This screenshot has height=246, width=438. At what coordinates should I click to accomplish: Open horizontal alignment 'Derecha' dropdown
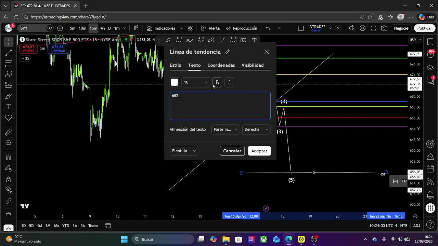[256, 129]
